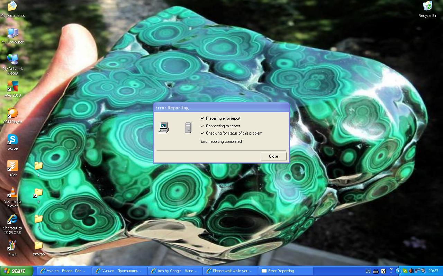The image size is (443, 276).
Task: Switch to 'Ads by Google' taskbar window
Action: (x=175, y=271)
